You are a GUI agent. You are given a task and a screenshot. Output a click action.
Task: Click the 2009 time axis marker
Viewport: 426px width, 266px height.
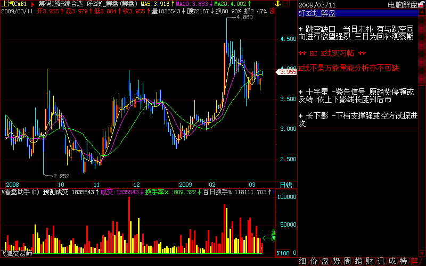pyautogui.click(x=185, y=185)
